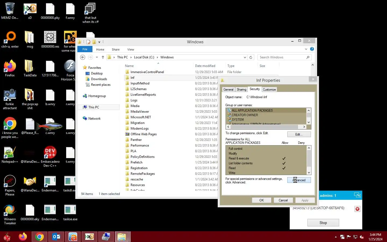
Task: Open the 'ctrl+a, enter' desktop shortcut
Action: pos(10,40)
